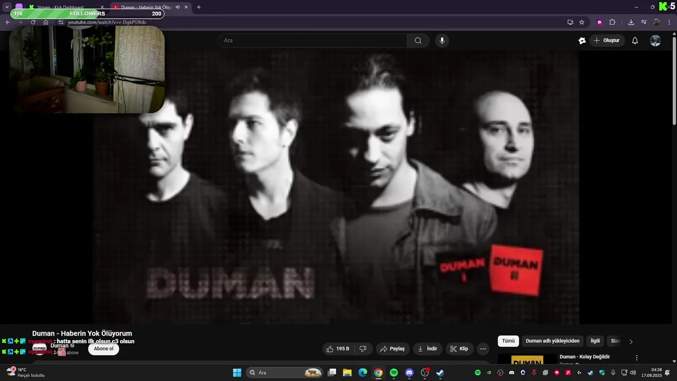View site information icon in address bar
Screen dimensions: 677x381
coord(61,22)
